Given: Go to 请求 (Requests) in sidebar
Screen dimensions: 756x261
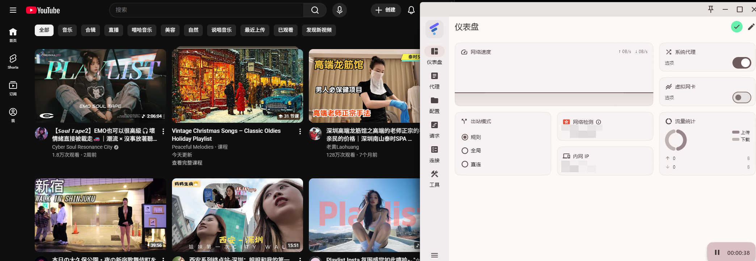Looking at the screenshot, I should tap(434, 129).
